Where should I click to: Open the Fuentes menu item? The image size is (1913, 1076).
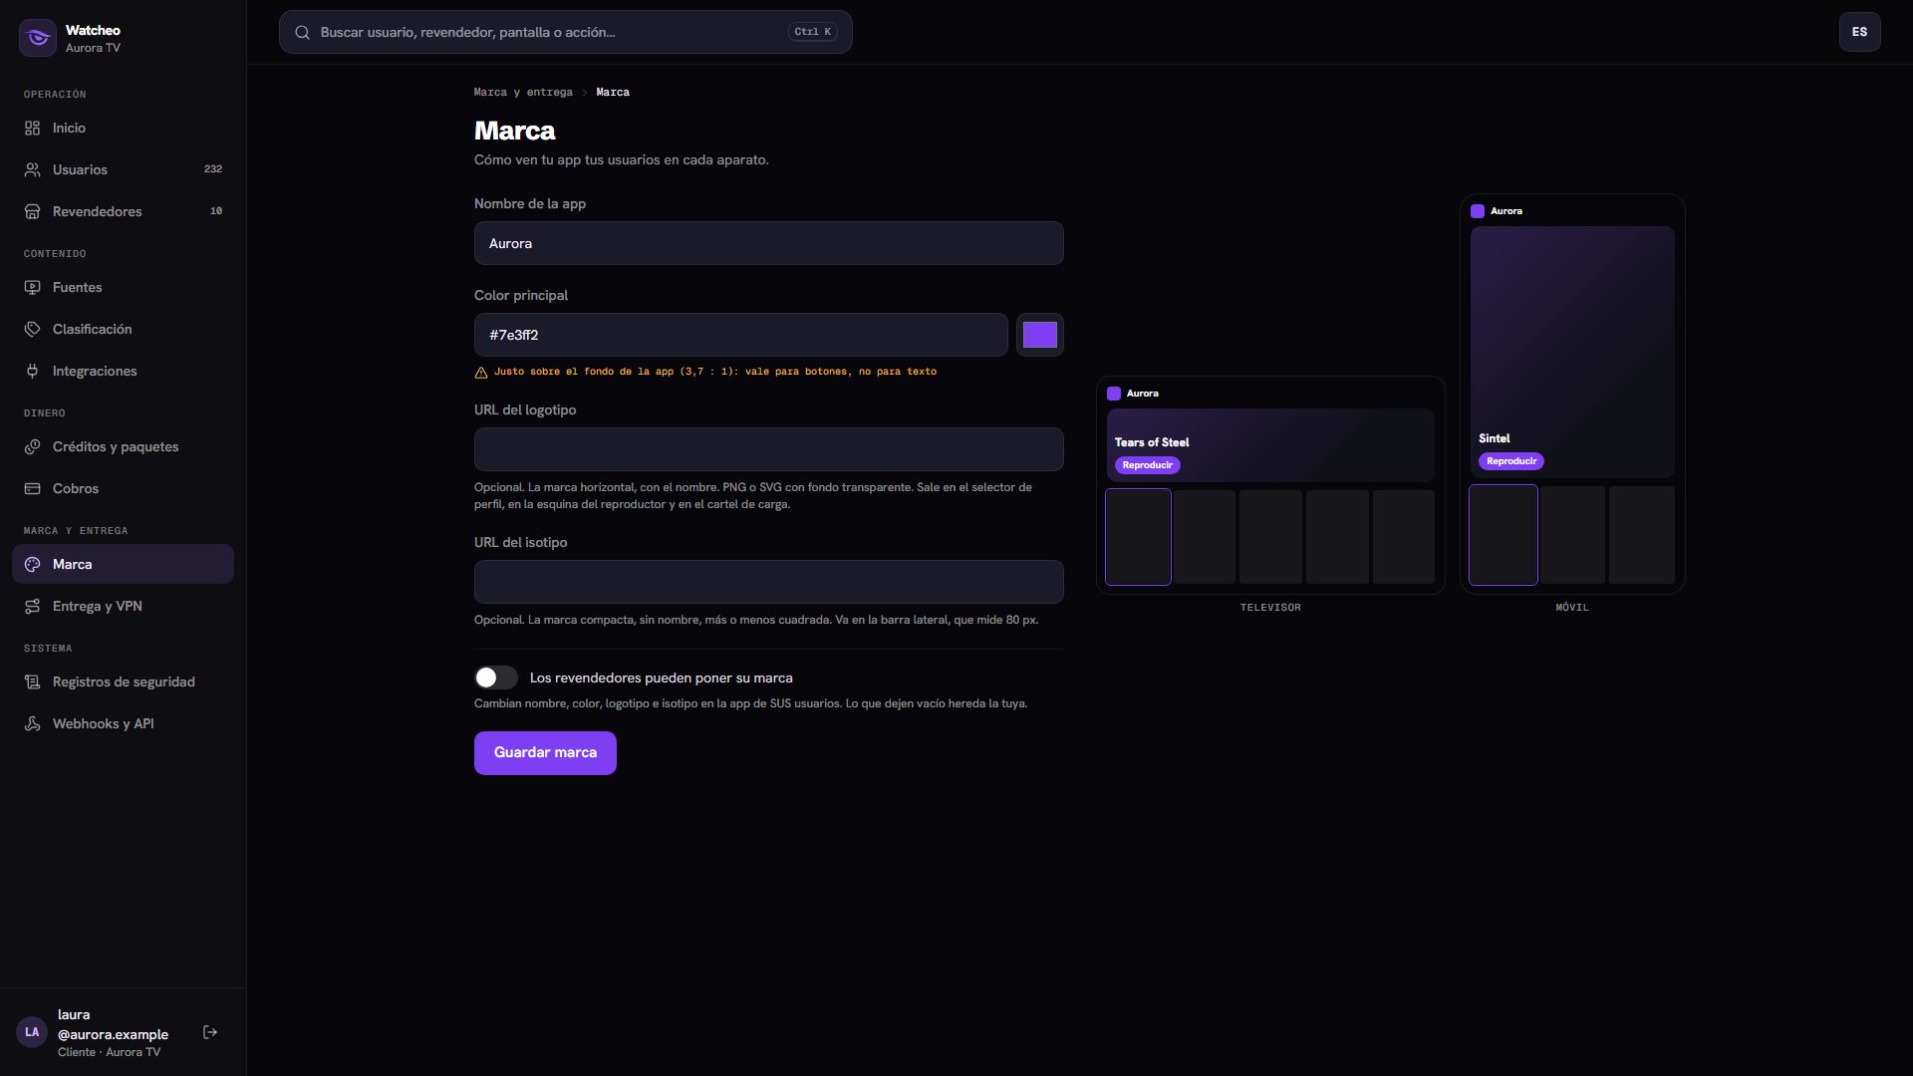[123, 287]
